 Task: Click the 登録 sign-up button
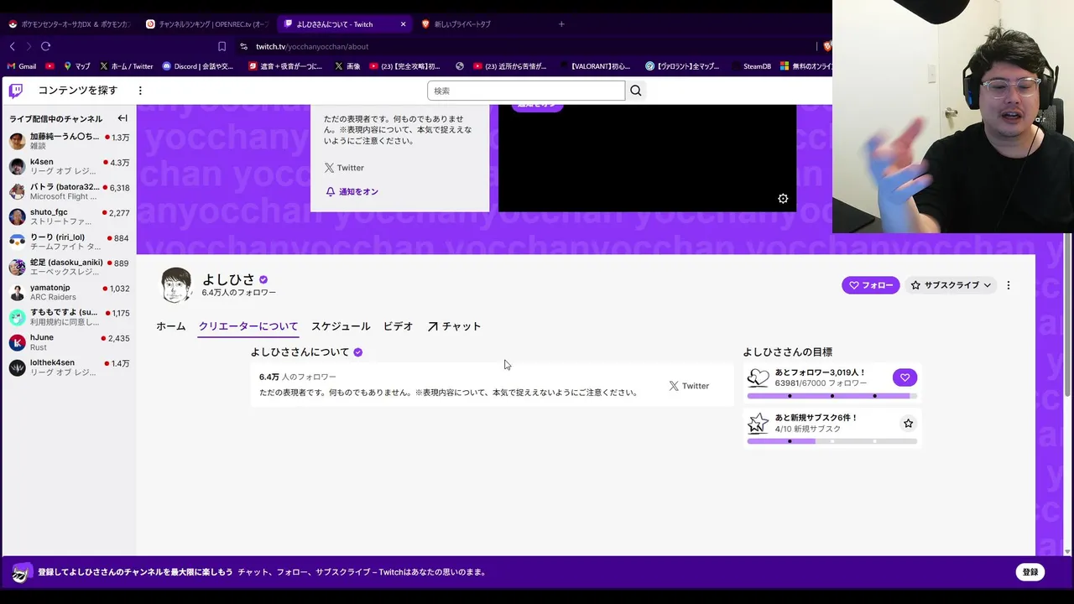click(1030, 572)
